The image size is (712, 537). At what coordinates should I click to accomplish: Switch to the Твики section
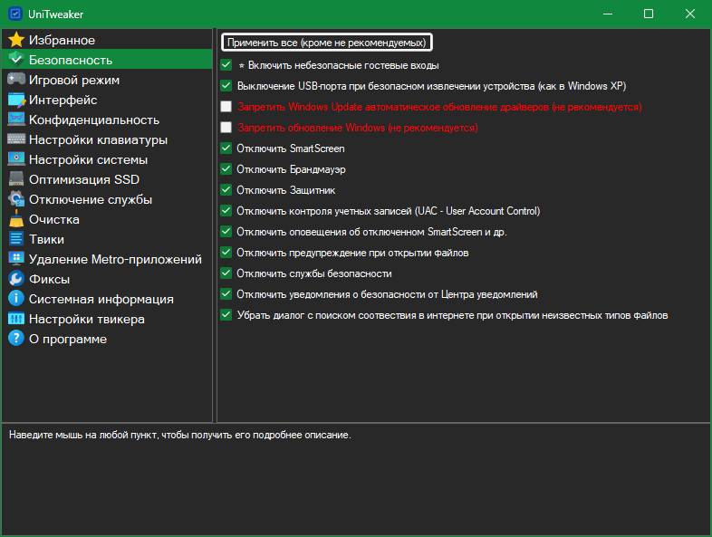tap(46, 239)
